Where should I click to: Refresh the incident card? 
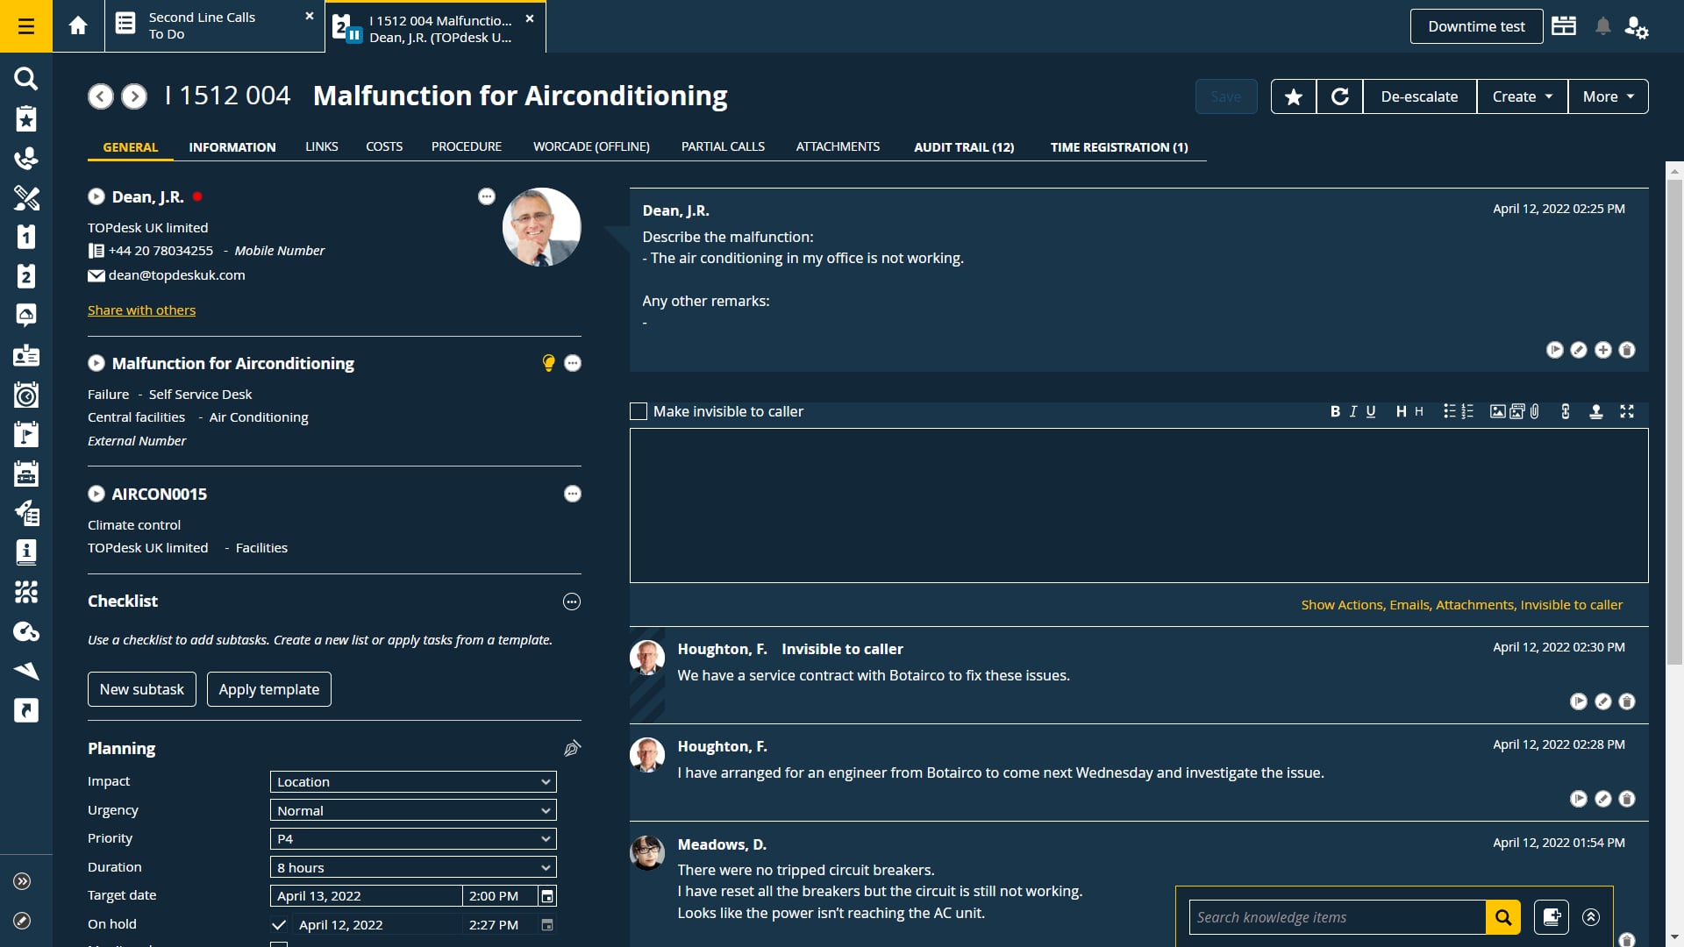tap(1340, 96)
